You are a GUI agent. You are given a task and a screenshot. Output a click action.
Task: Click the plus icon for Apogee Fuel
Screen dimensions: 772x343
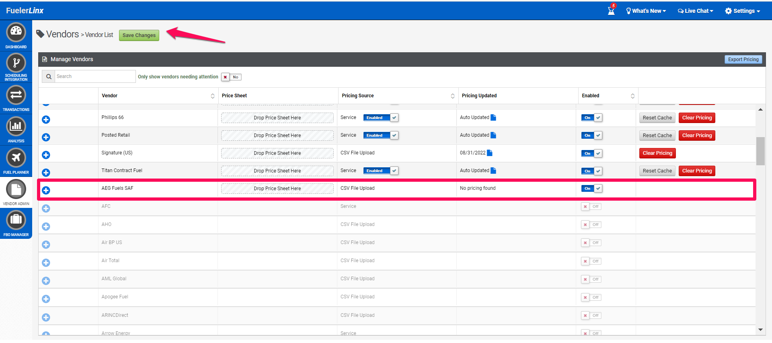pyautogui.click(x=46, y=299)
